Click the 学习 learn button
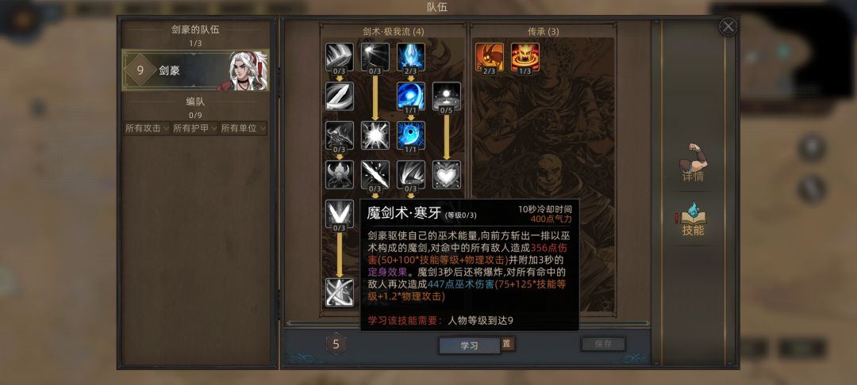The height and width of the screenshot is (385, 857). (470, 345)
